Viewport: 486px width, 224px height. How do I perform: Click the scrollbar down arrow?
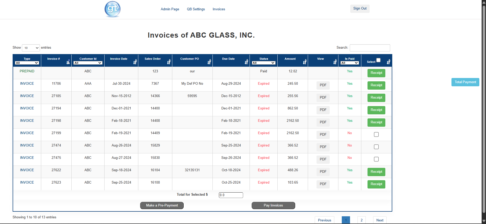click(484, 221)
